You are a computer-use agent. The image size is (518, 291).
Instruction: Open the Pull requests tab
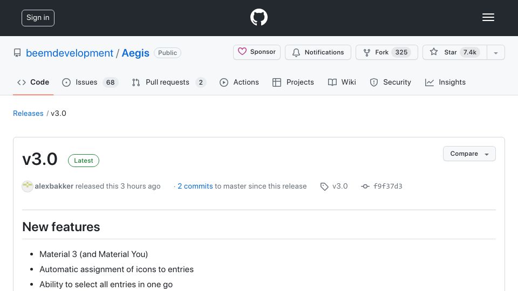[169, 82]
